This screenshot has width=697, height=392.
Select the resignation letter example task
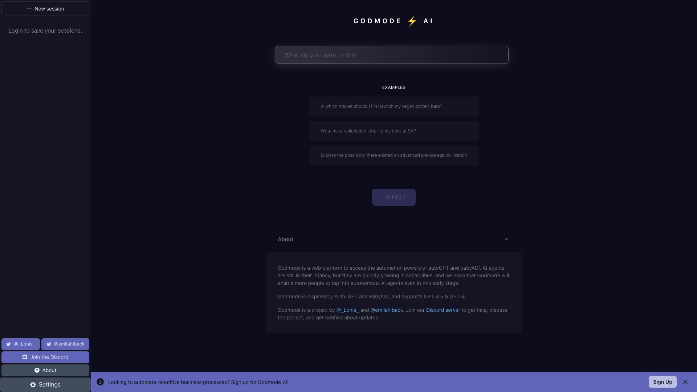coord(394,131)
